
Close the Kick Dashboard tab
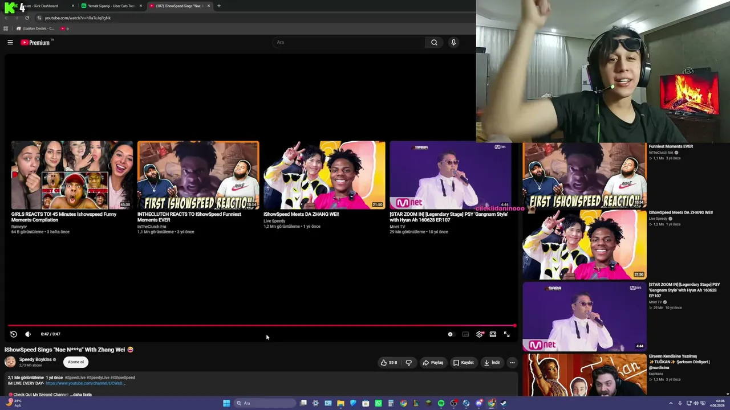coord(73,6)
